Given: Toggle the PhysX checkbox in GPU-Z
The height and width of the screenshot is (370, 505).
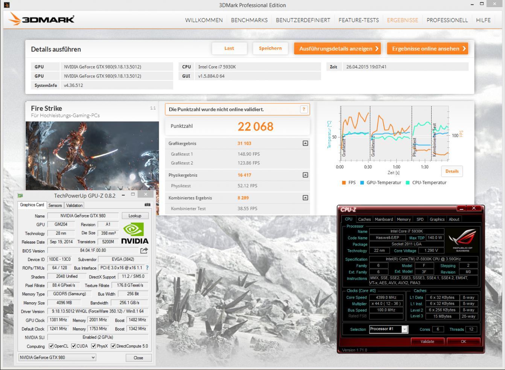Looking at the screenshot, I should (x=93, y=346).
